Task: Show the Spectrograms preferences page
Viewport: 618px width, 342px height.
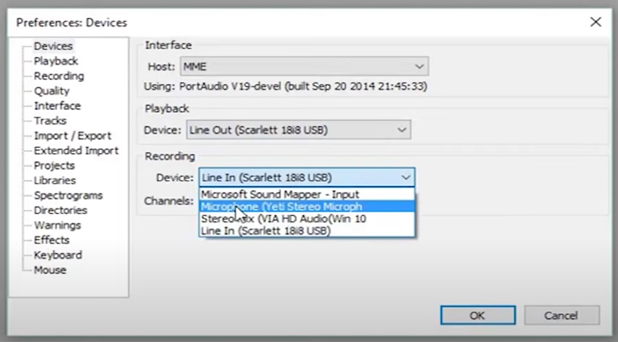Action: [68, 195]
